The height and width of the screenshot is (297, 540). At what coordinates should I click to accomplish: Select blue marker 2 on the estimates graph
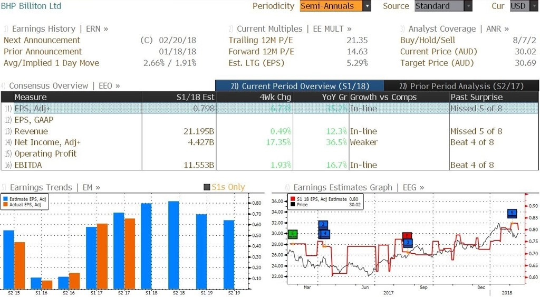pos(323,225)
